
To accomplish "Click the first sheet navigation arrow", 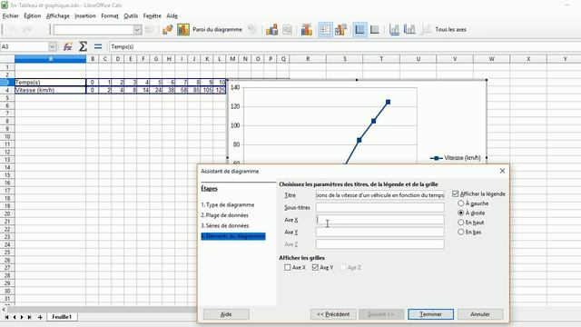I will click(x=6, y=317).
